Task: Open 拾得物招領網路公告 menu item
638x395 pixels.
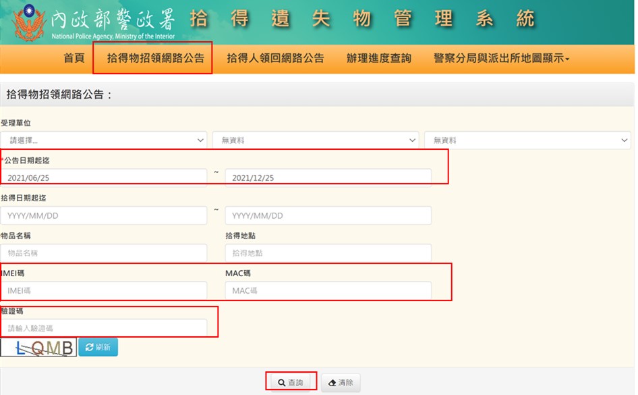Action: [155, 58]
